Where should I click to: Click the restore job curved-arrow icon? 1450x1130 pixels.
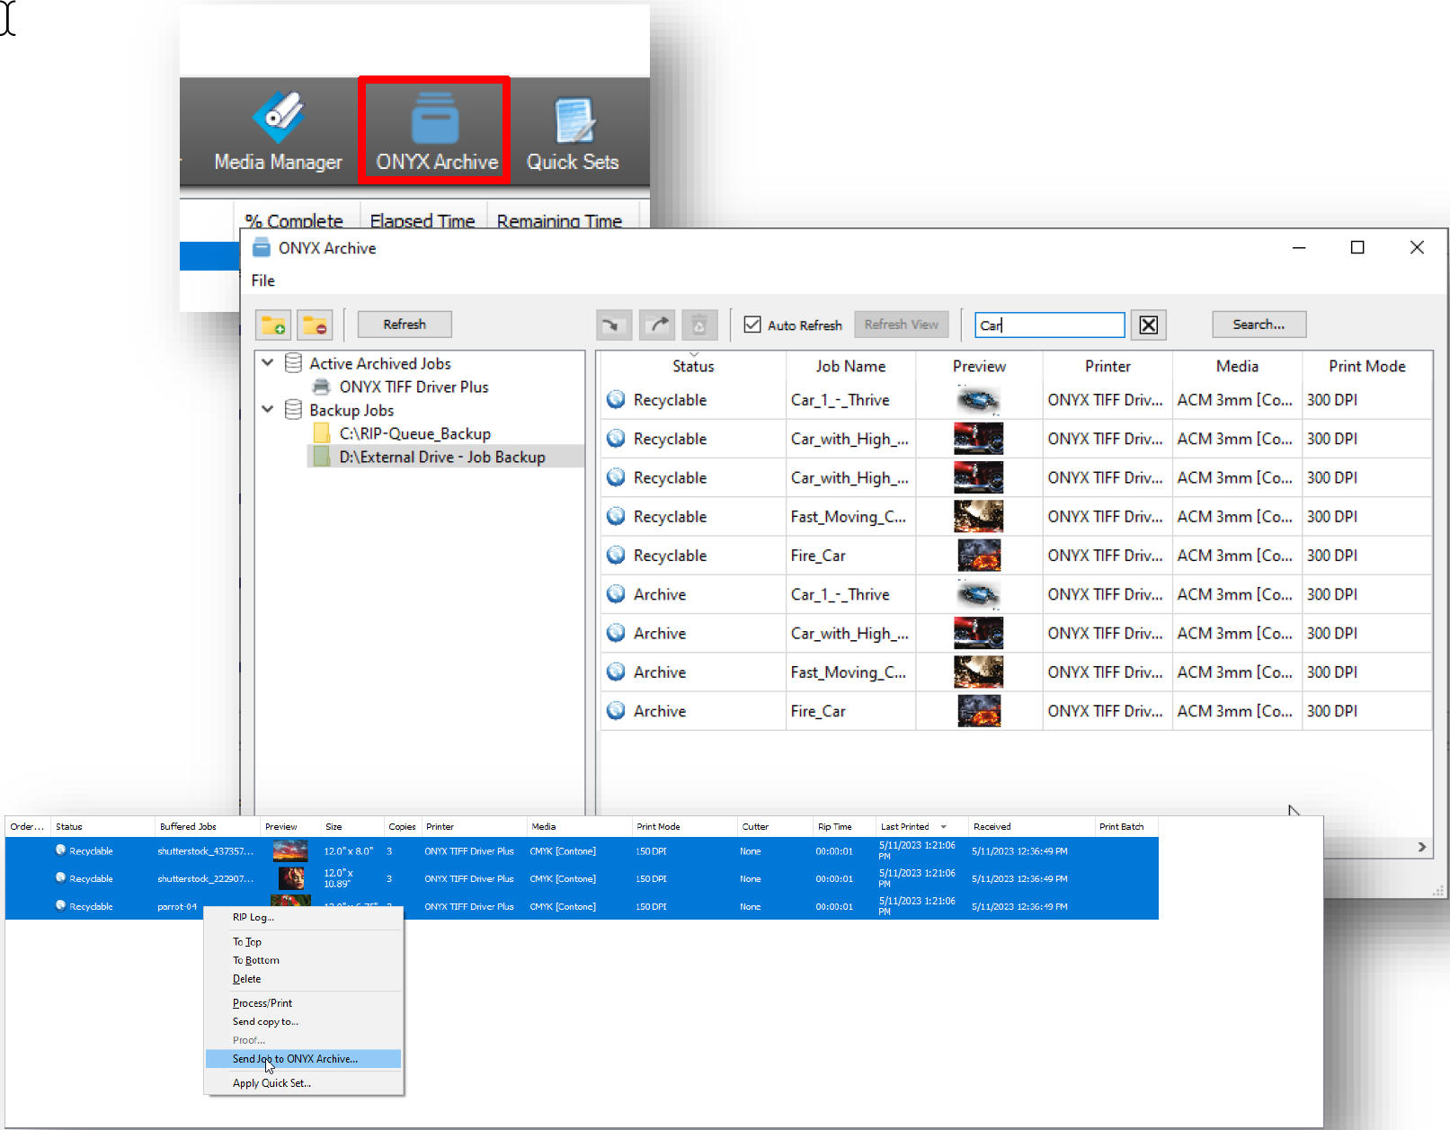[x=614, y=325]
